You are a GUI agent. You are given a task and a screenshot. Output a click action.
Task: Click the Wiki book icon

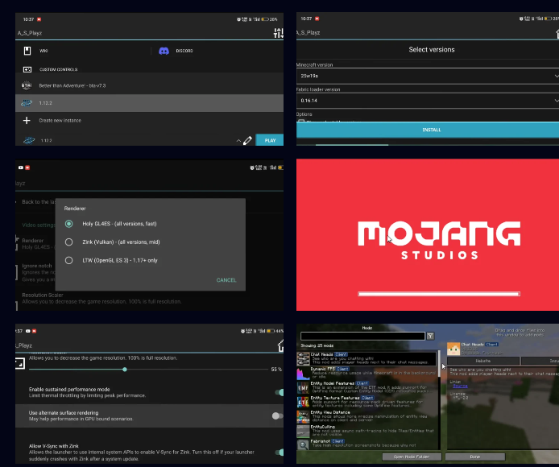(27, 51)
